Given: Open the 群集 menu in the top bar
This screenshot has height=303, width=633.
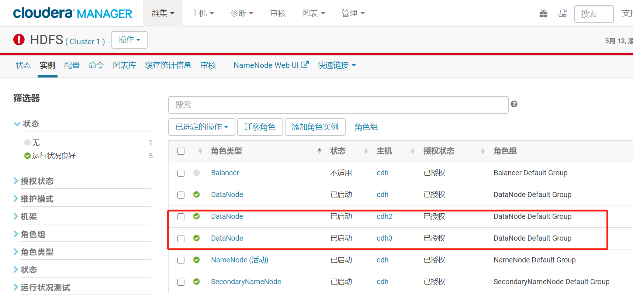Looking at the screenshot, I should coord(163,13).
